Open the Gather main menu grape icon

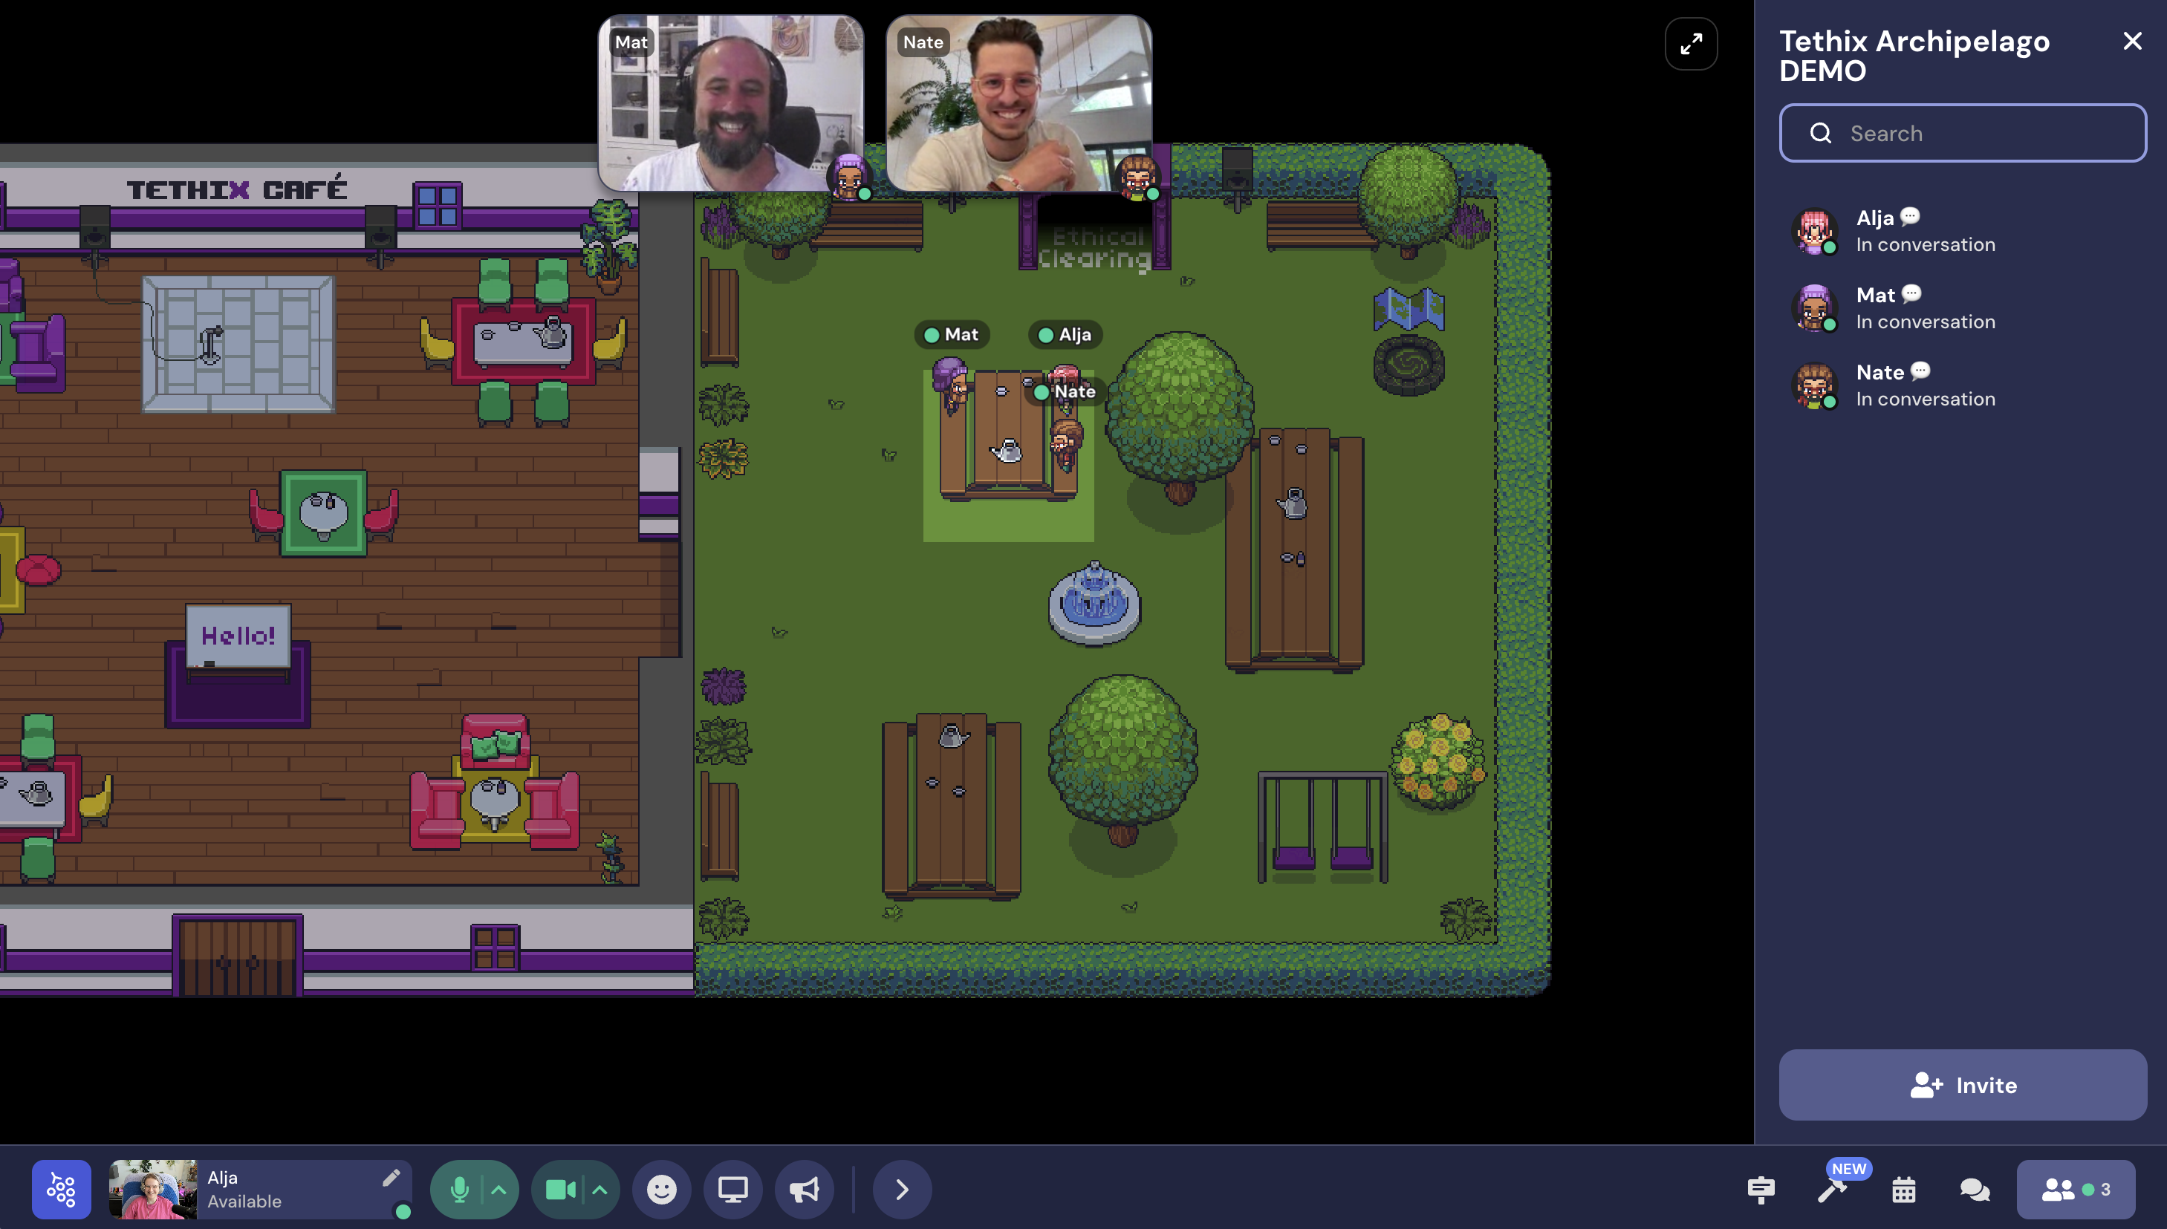tap(61, 1190)
